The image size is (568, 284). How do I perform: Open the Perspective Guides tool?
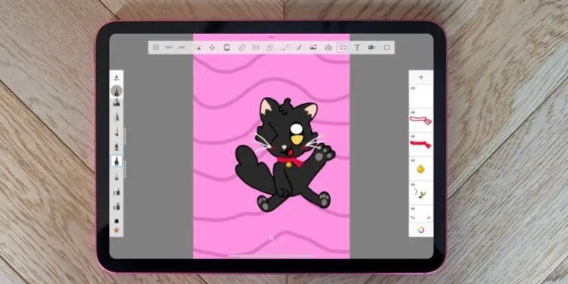coord(328,48)
